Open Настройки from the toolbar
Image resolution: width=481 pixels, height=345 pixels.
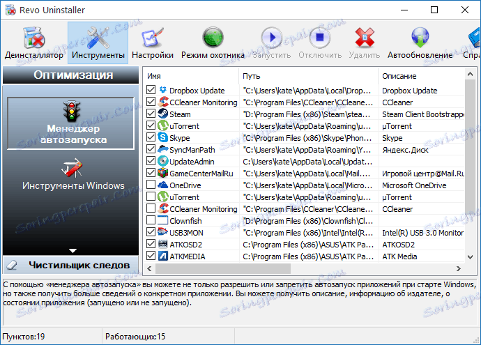[x=153, y=43]
